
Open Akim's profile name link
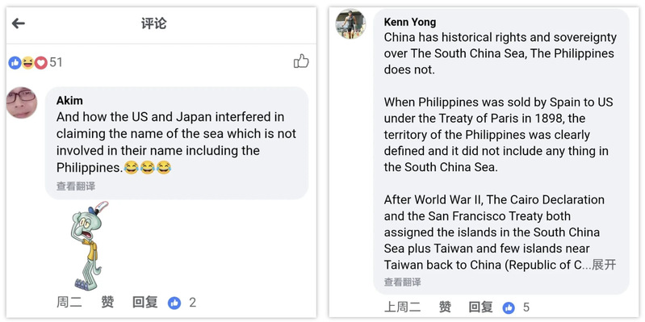[x=69, y=100]
